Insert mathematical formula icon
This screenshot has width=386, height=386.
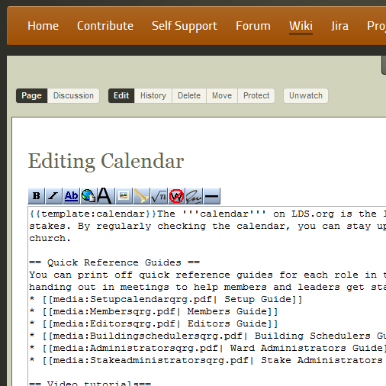159,196
